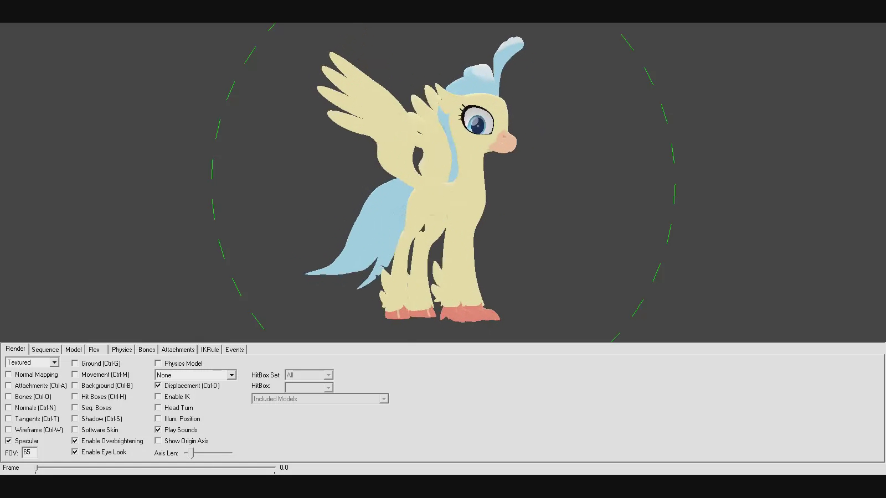
Task: Open the Textured render mode dropdown
Action: (54, 362)
